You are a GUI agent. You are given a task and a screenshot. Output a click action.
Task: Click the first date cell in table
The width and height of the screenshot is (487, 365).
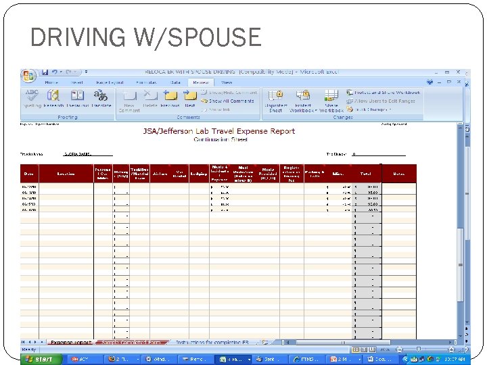coord(30,187)
